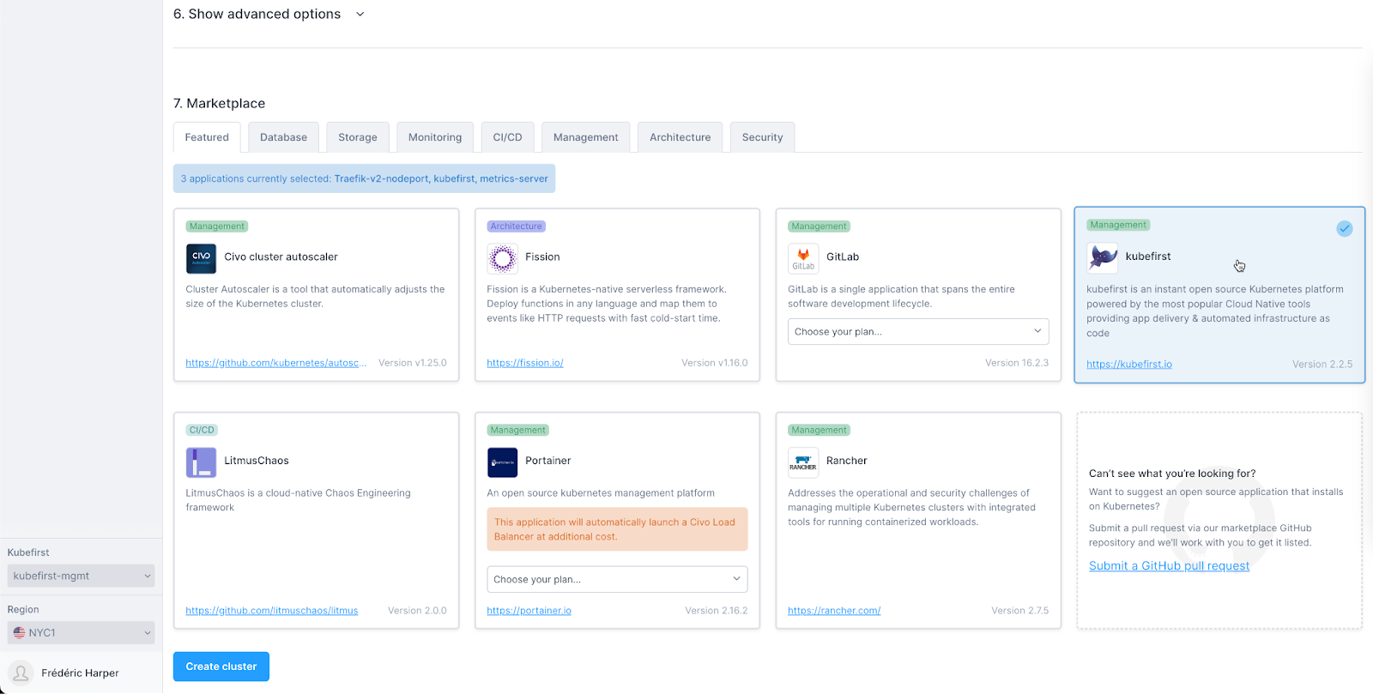Open the https://kubefirst.io link
Viewport: 1373px width, 694px height.
pos(1129,365)
